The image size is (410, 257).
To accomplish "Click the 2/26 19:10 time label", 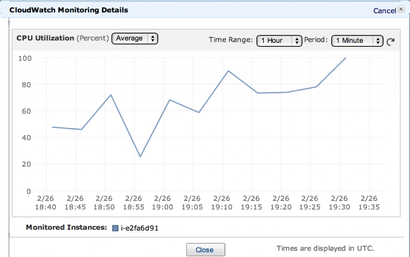I will point(221,203).
